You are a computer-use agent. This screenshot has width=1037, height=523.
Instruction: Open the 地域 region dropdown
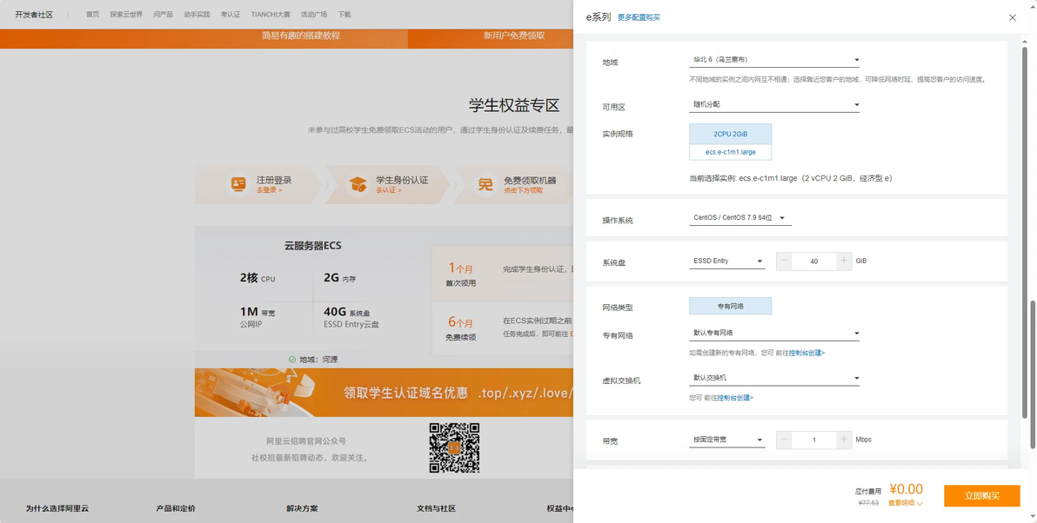pos(773,59)
